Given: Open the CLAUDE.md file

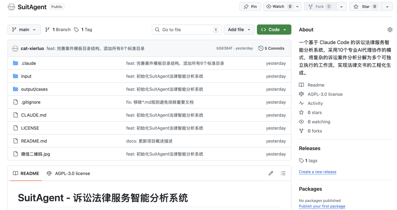Looking at the screenshot, I should point(34,115).
